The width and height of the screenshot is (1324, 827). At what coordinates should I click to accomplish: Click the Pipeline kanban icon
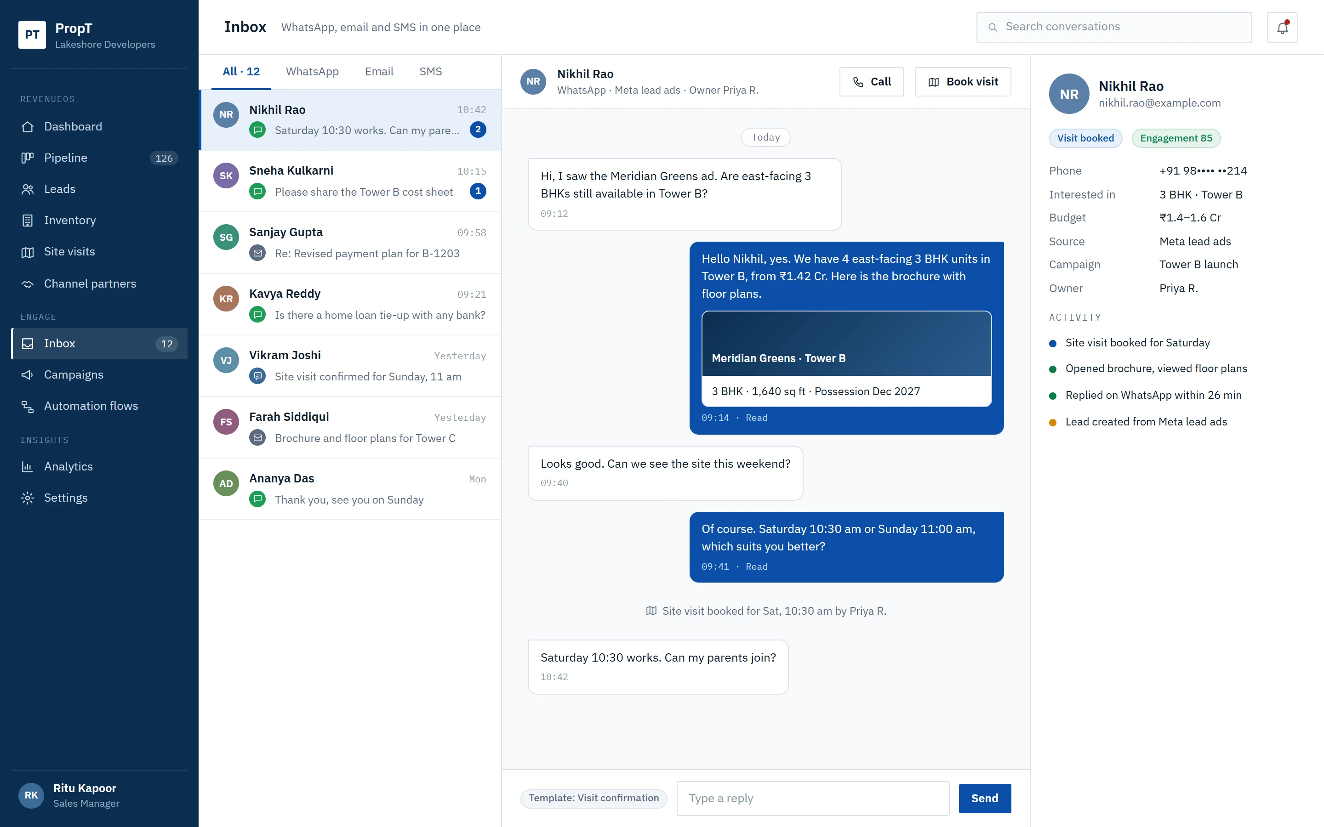pyautogui.click(x=28, y=158)
